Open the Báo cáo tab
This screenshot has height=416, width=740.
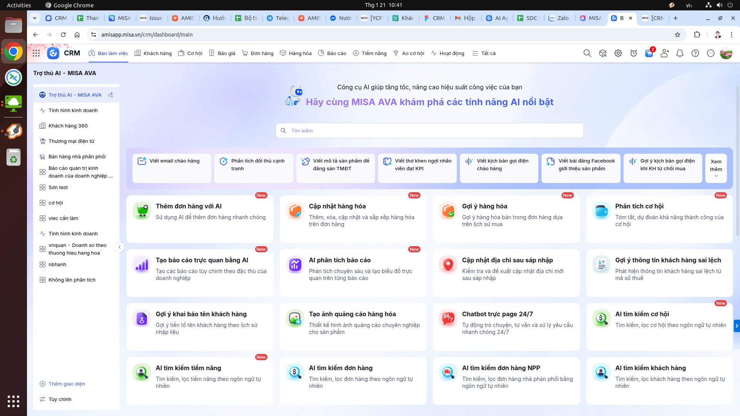pos(332,53)
